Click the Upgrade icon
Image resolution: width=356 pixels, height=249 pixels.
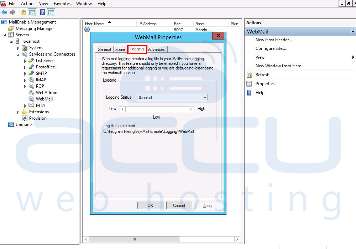[x=11, y=125]
